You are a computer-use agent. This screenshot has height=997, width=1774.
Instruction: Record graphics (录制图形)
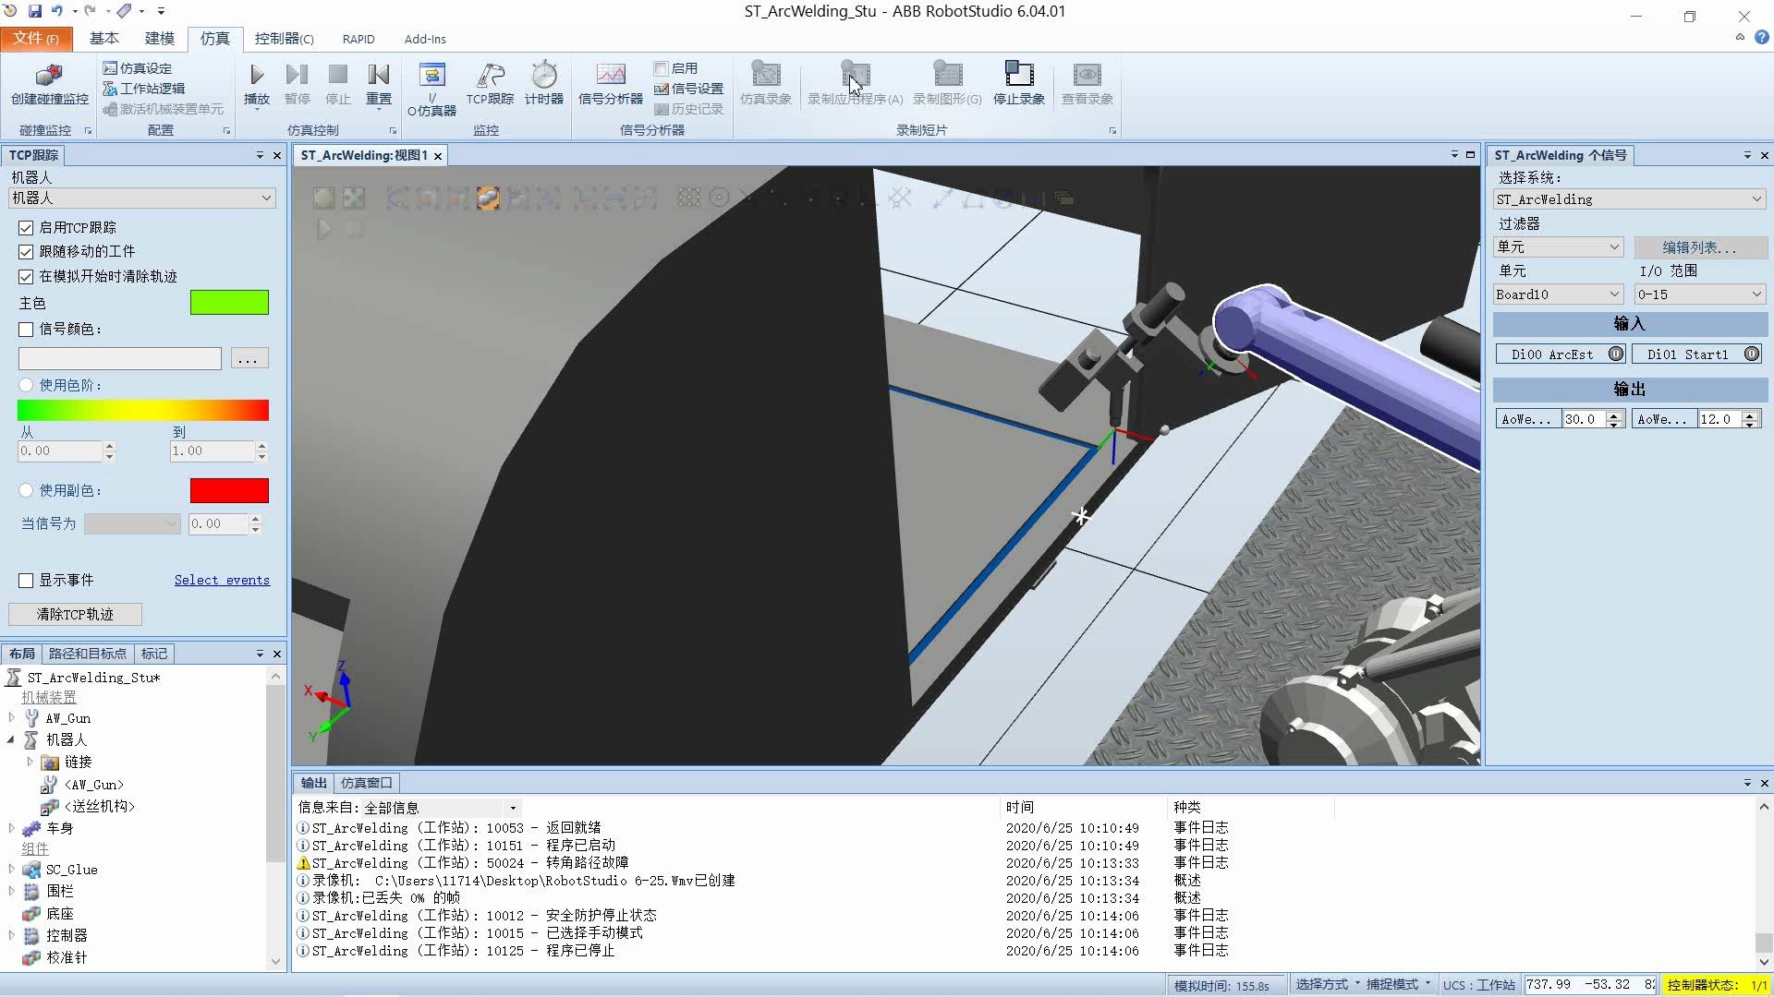click(x=947, y=84)
